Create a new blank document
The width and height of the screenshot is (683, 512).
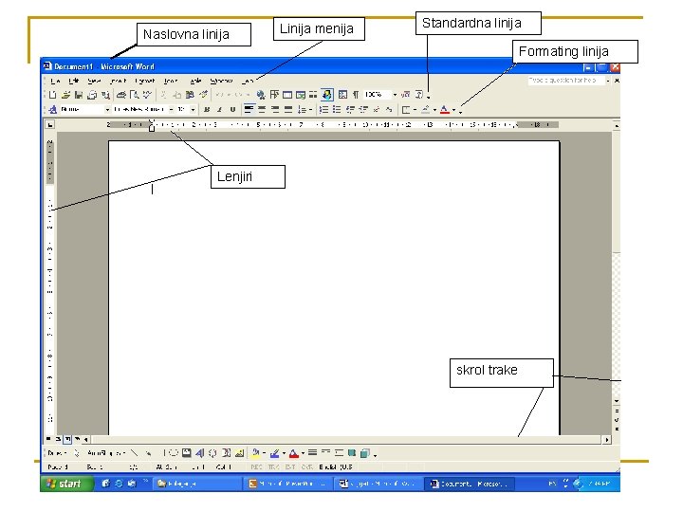pyautogui.click(x=52, y=95)
